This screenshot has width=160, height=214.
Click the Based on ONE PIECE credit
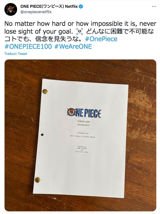point(82,149)
